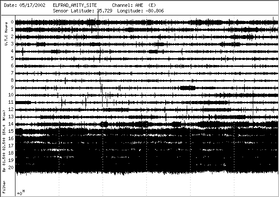Click hour label "3" on the axis

[x=12, y=44]
